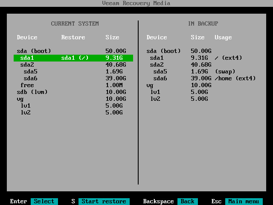
Task: Click S key hint label
Action: click(73, 201)
